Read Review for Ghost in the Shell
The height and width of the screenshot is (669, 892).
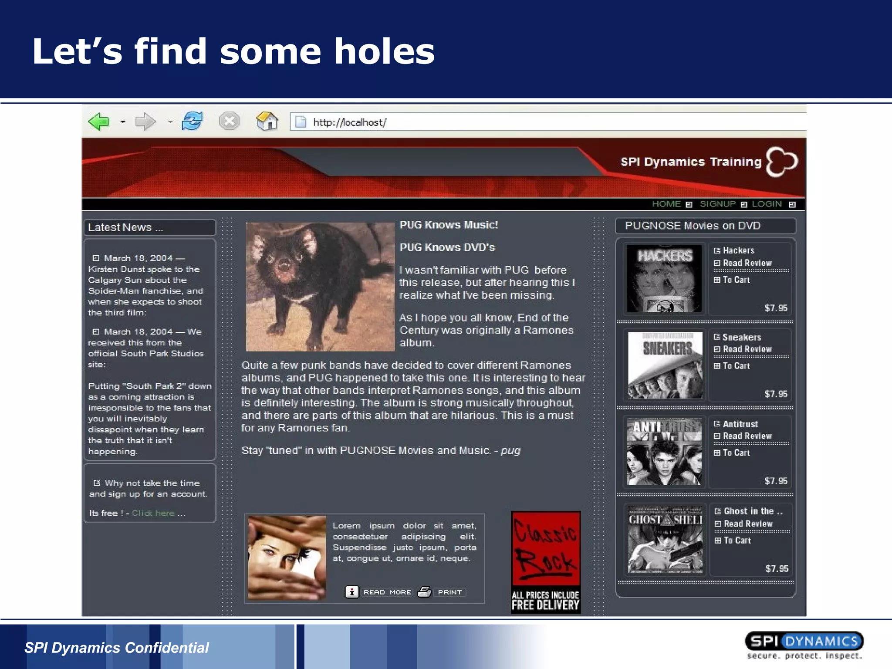748,524
